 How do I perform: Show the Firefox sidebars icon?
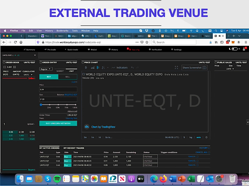pyautogui.click(x=222, y=42)
